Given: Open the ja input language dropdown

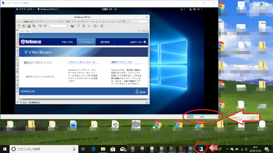Looking at the screenshot, I should (183, 9).
